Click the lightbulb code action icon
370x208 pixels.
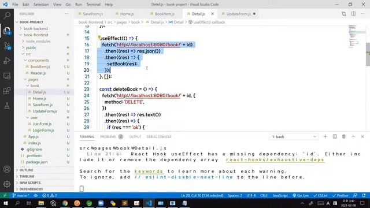99,37
